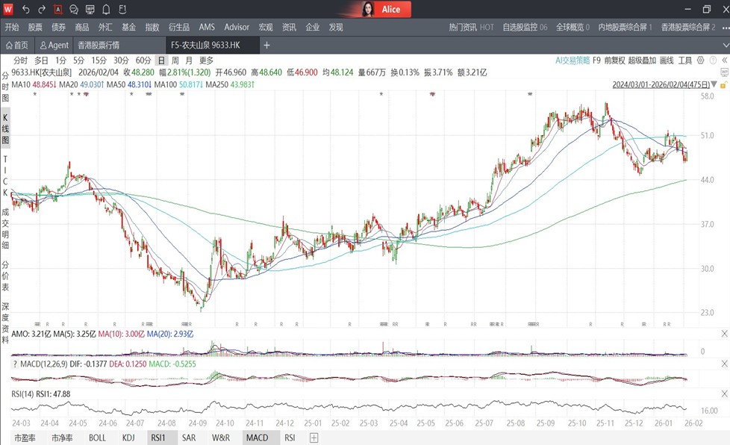Image resolution: width=730 pixels, height=445 pixels.
Task: Open the 更多 period options
Action: [x=206, y=60]
